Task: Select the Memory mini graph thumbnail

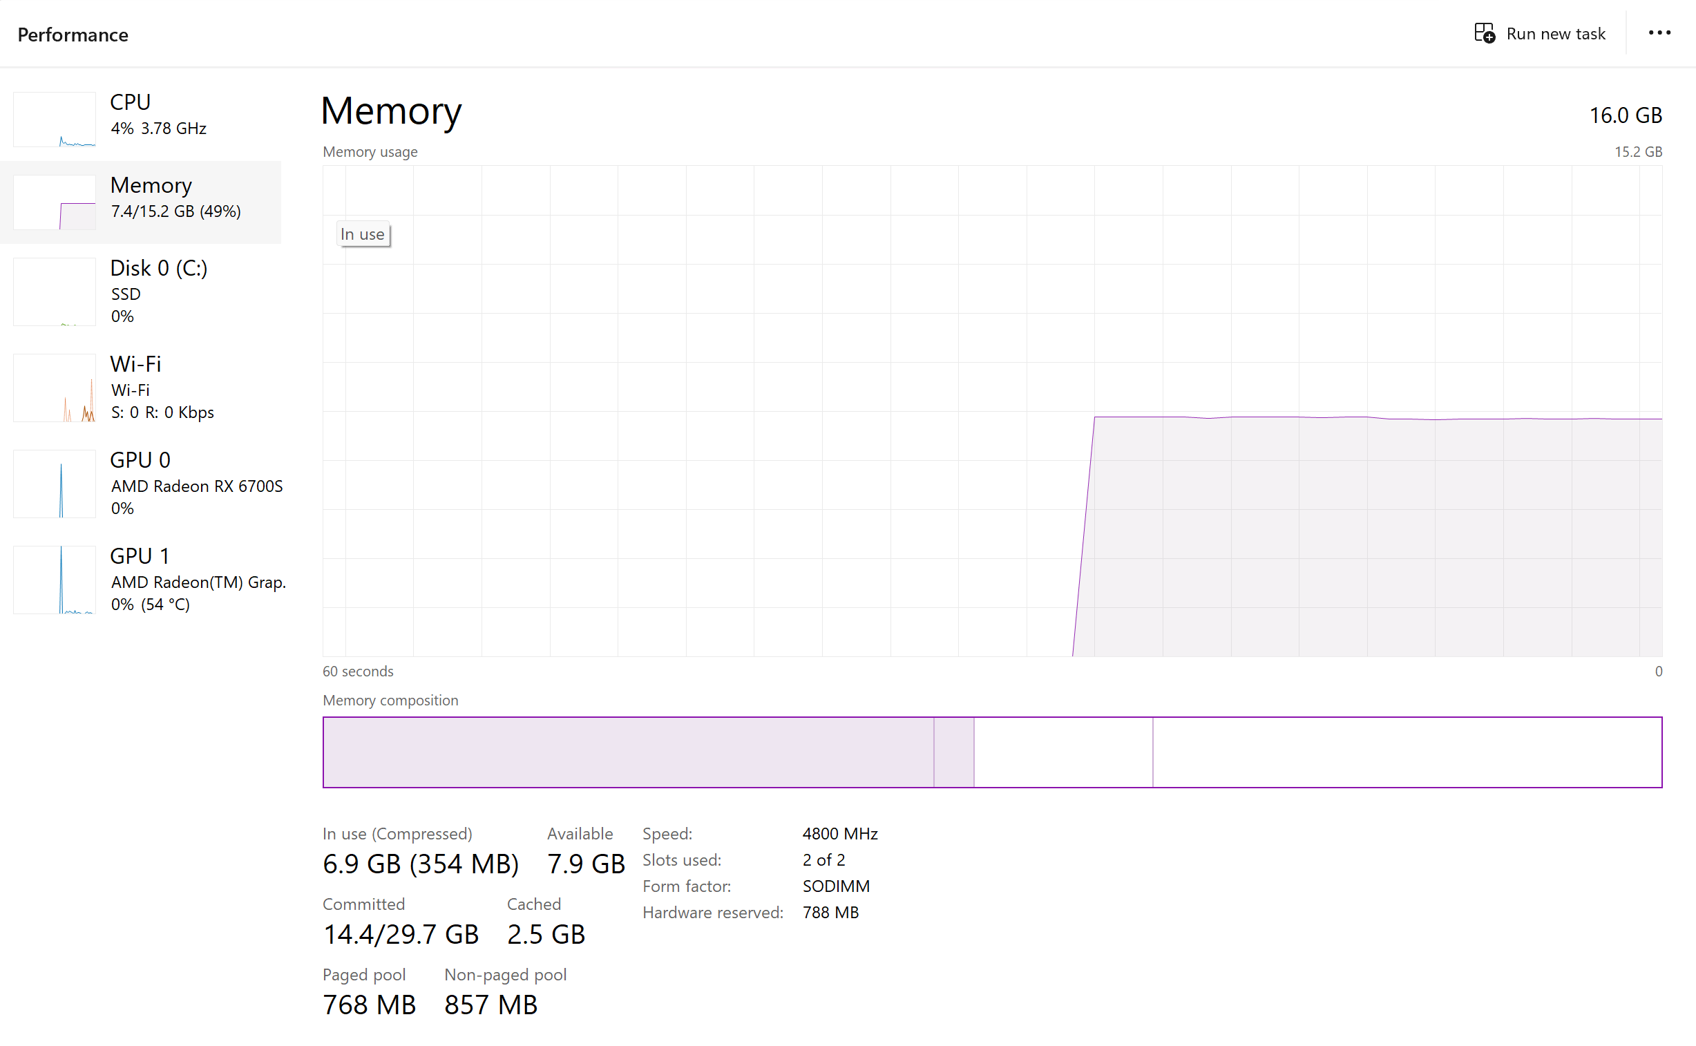Action: tap(55, 202)
